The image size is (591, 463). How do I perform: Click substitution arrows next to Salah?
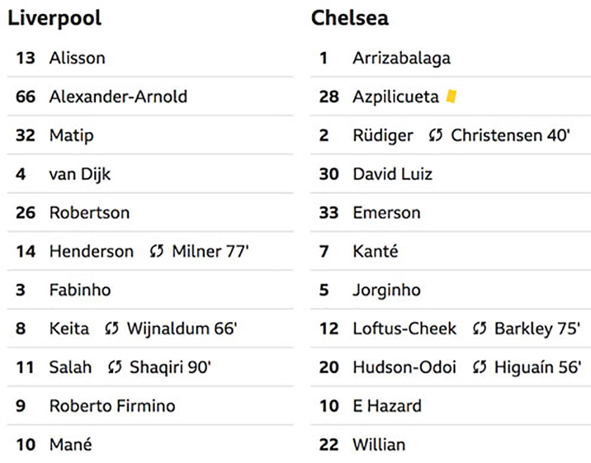pos(115,367)
